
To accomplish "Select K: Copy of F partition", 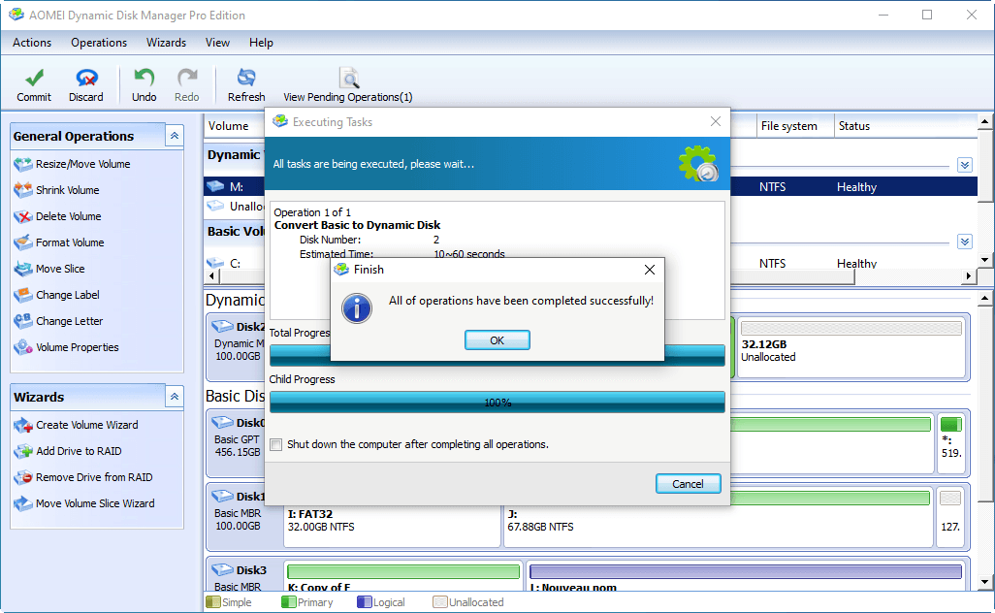I will click(x=403, y=577).
